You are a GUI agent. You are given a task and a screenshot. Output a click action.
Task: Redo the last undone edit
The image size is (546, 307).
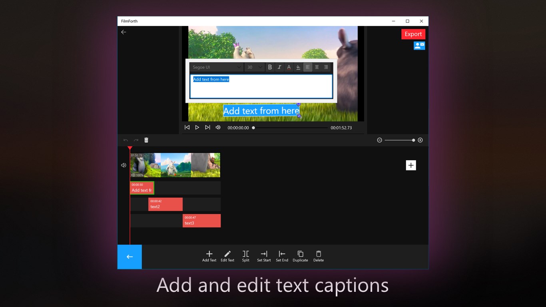tap(136, 140)
